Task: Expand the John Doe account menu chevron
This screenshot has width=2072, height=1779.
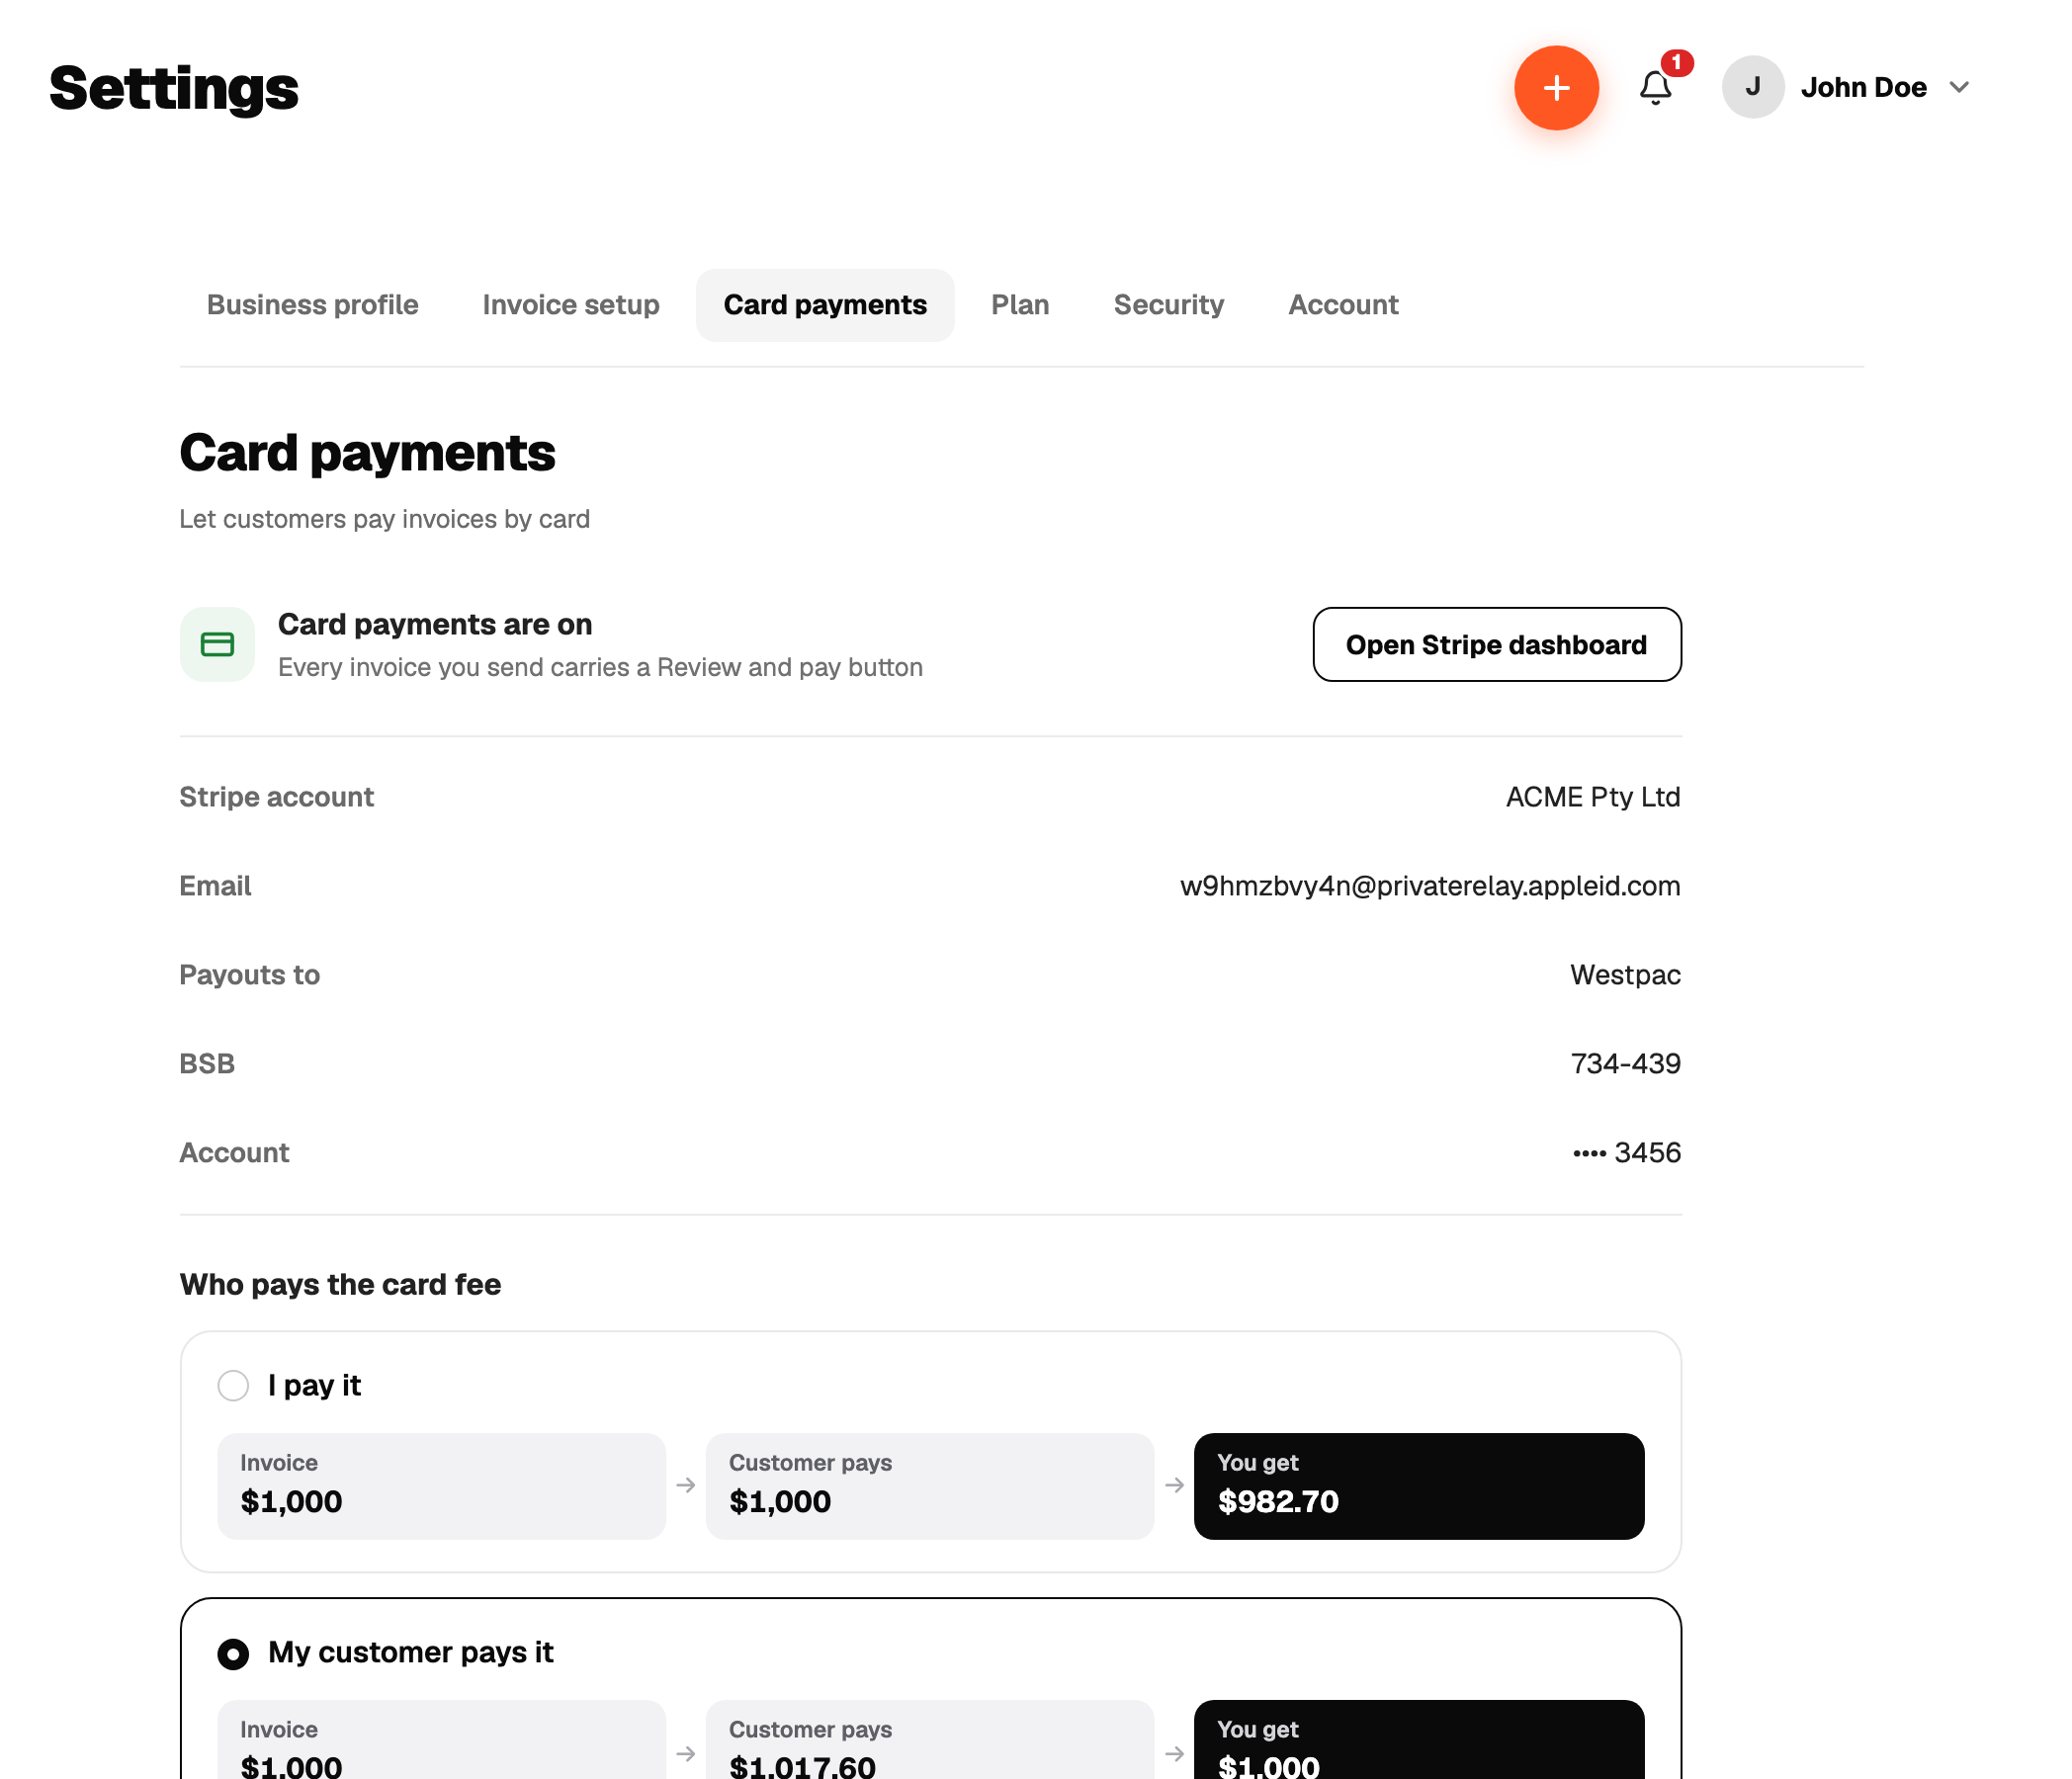Action: [1960, 87]
